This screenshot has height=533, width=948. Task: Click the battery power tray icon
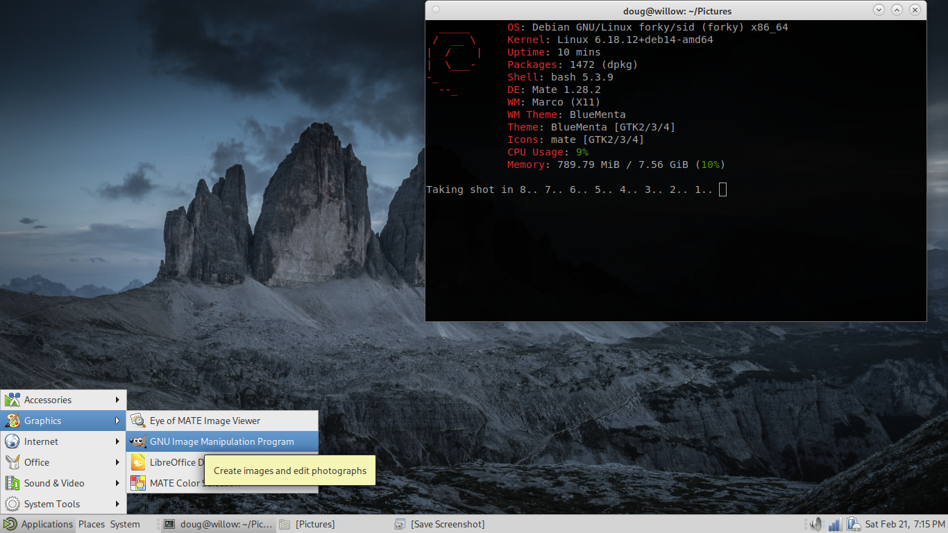pos(853,524)
